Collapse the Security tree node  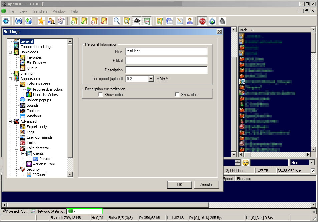[x=17, y=170]
